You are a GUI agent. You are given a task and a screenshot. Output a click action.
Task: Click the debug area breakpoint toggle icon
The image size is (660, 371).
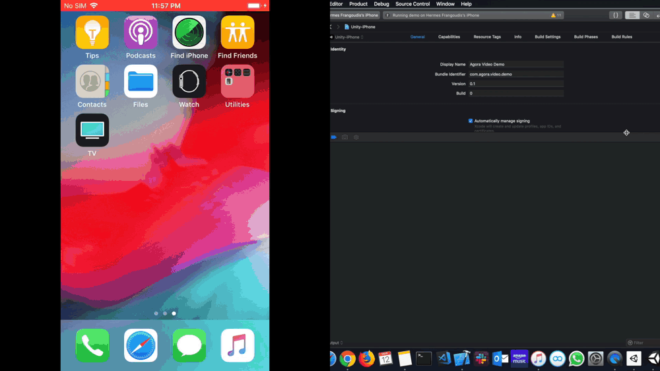pyautogui.click(x=334, y=137)
